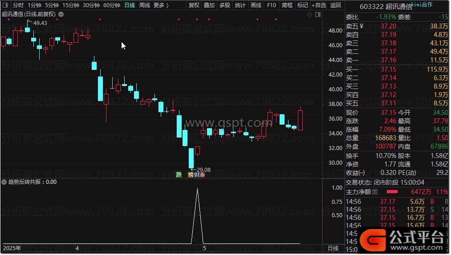Click the green 跌 marker tag

[x=179, y=174]
